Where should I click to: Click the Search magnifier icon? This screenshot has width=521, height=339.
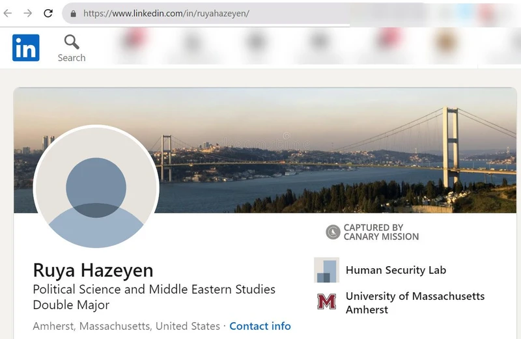(x=72, y=42)
